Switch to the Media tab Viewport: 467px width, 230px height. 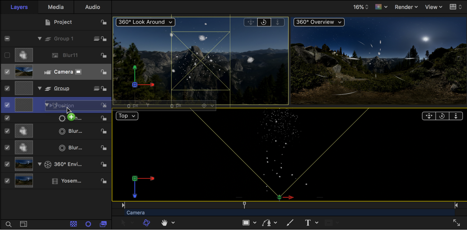(x=56, y=7)
